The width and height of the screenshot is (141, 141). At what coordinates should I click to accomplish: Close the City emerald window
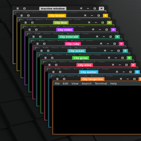pyautogui.click(x=117, y=37)
